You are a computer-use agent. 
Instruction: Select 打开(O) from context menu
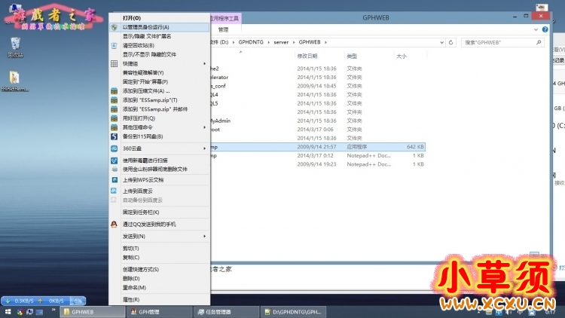(132, 17)
